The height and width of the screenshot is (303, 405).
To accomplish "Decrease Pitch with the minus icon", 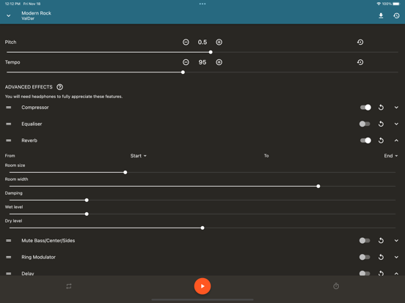I will tap(186, 42).
